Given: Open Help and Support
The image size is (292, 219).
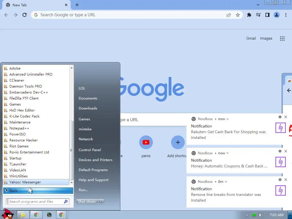Looking at the screenshot, I should click(x=94, y=180).
